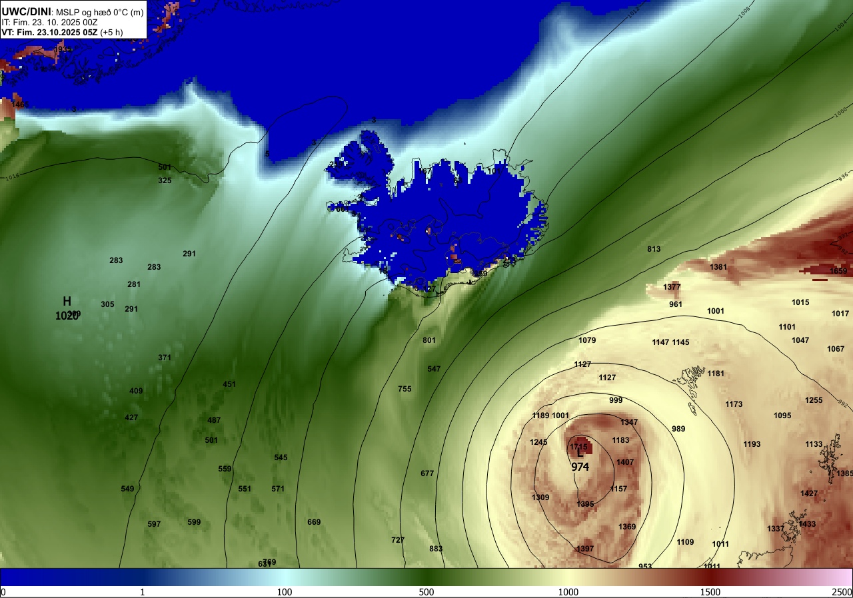Click the 'H' high pressure marker
853x598 pixels.
67,302
